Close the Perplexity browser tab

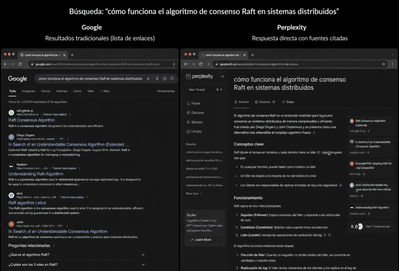pos(245,55)
